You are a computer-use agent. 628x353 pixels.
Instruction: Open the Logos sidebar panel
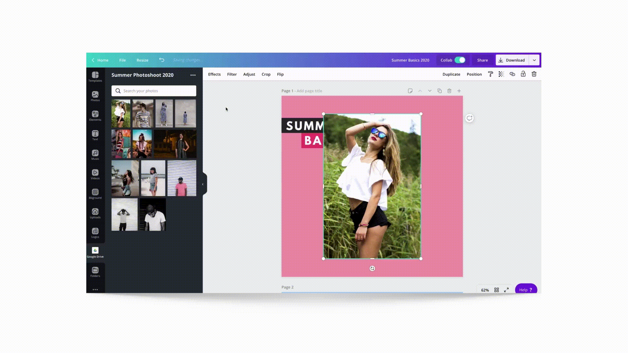(x=95, y=233)
